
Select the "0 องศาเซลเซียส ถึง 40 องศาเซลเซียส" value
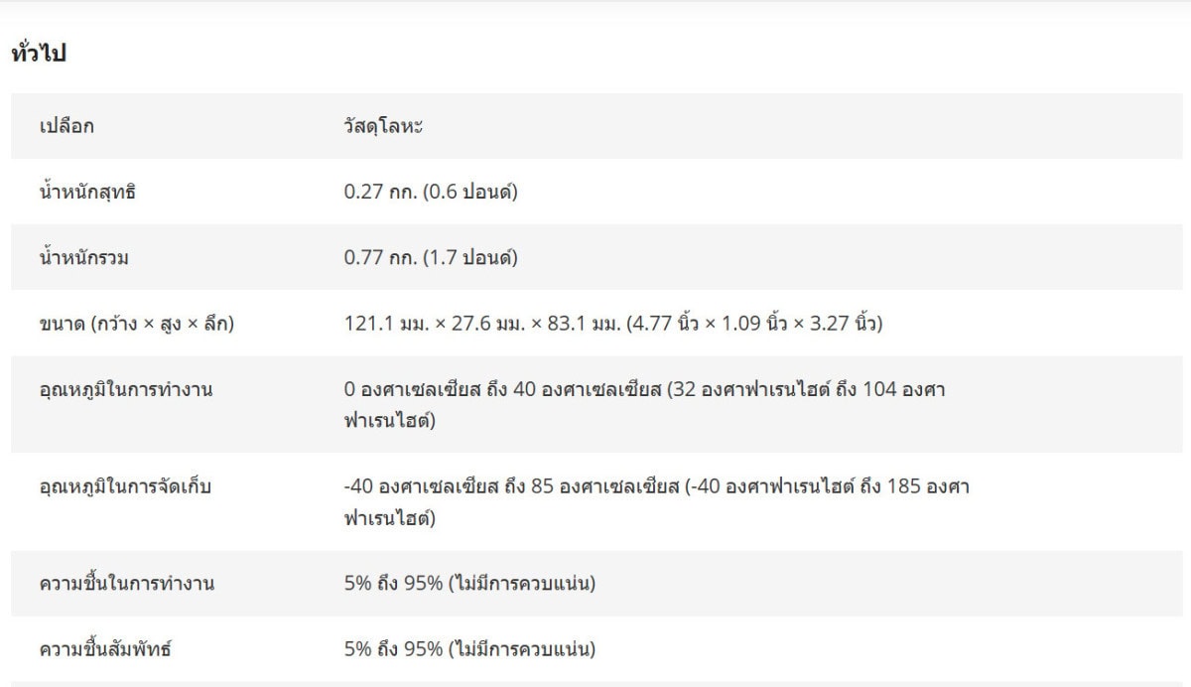tap(502, 389)
